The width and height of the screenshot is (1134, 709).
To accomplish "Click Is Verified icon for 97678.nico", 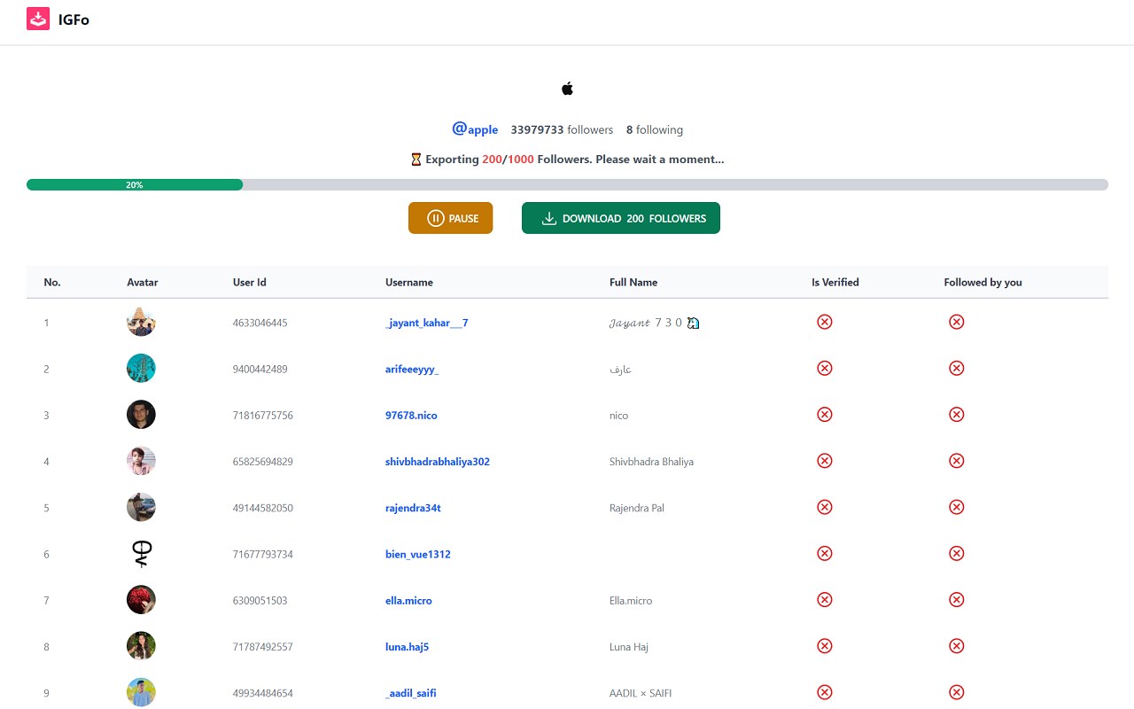I will pyautogui.click(x=825, y=414).
